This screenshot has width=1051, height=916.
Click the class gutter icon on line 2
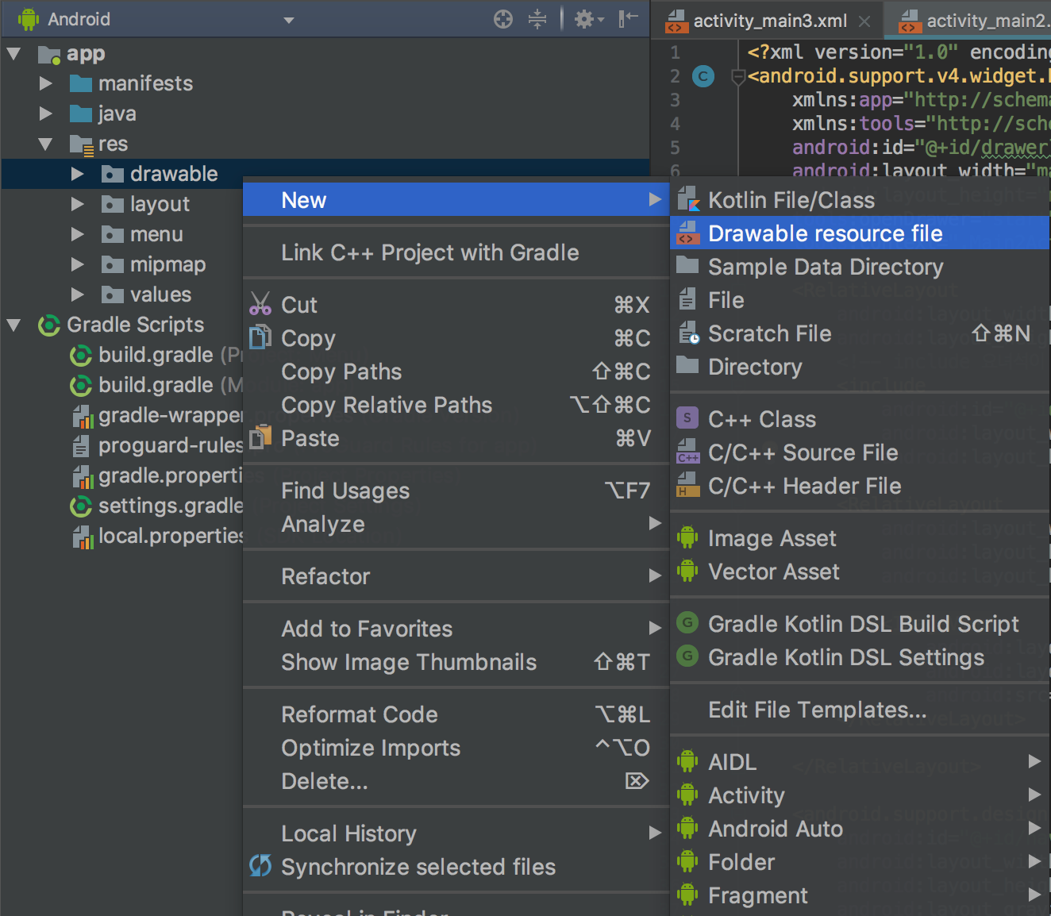703,76
